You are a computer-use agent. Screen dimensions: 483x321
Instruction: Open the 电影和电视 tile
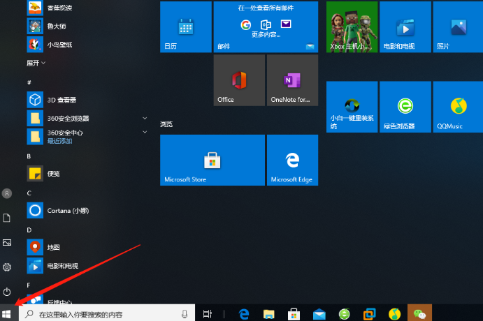pos(405,27)
